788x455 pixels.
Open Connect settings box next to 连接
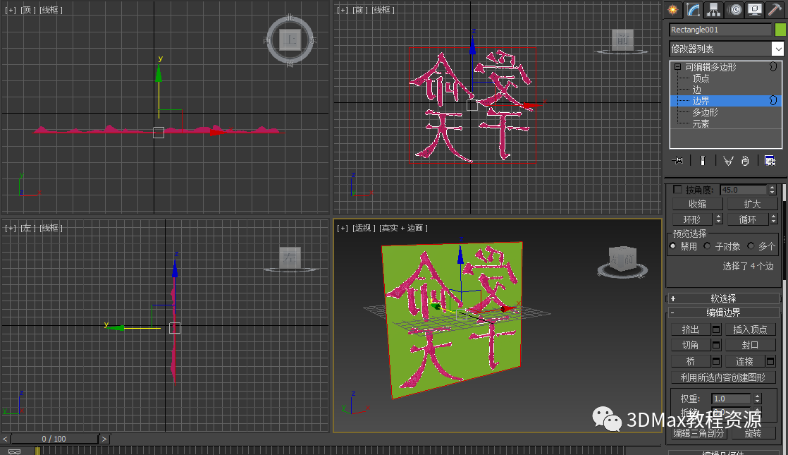[770, 361]
